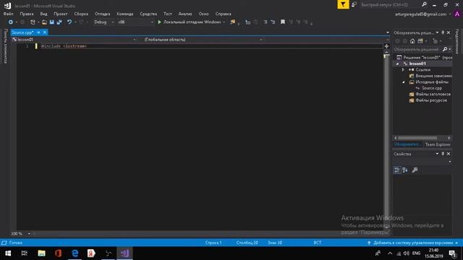The height and width of the screenshot is (260, 463).
Task: Click the Solution Explorer search field
Action: [417, 50]
